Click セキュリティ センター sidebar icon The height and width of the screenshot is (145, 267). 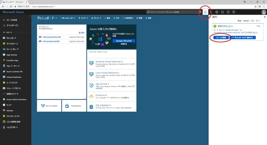4,116
